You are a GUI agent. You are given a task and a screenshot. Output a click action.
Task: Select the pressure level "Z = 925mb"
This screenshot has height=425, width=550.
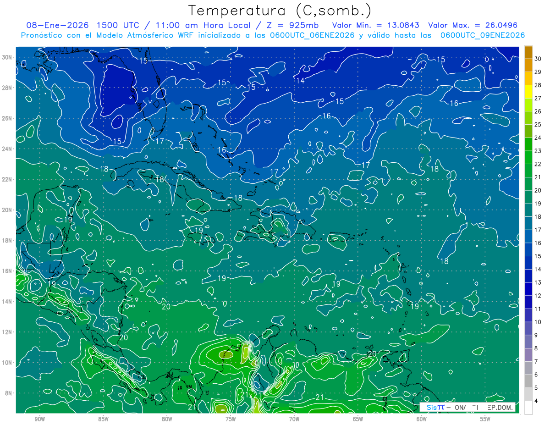tap(292, 25)
